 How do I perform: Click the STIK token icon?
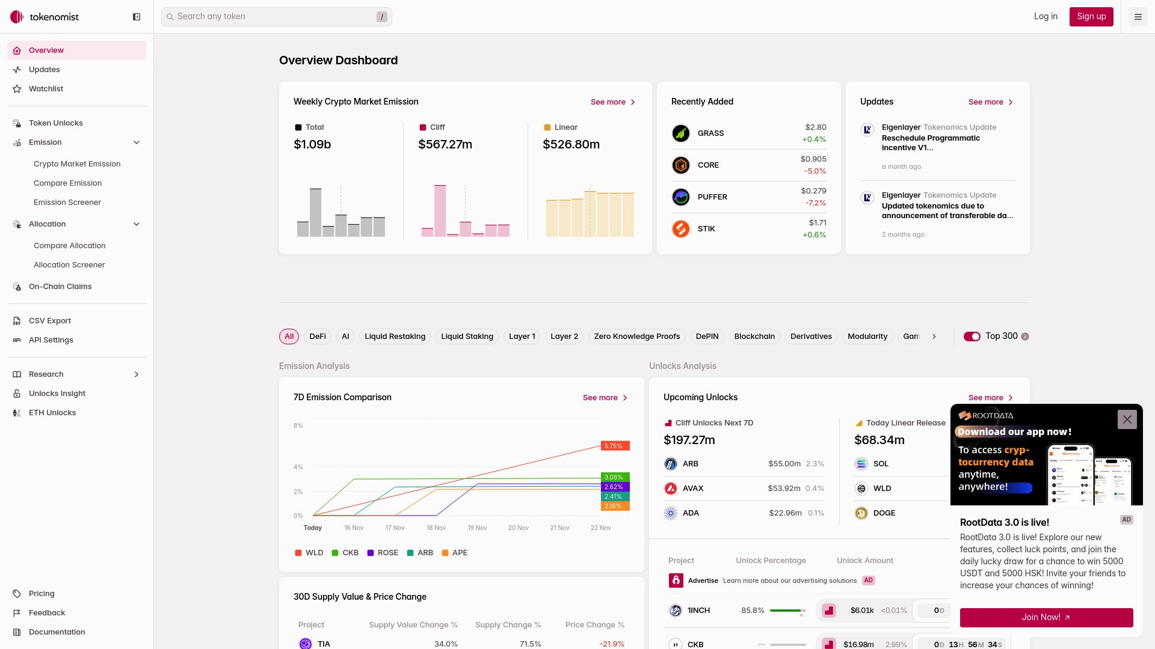pyautogui.click(x=681, y=229)
